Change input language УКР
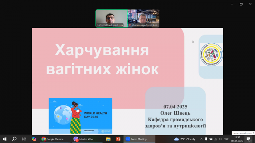 (226, 139)
